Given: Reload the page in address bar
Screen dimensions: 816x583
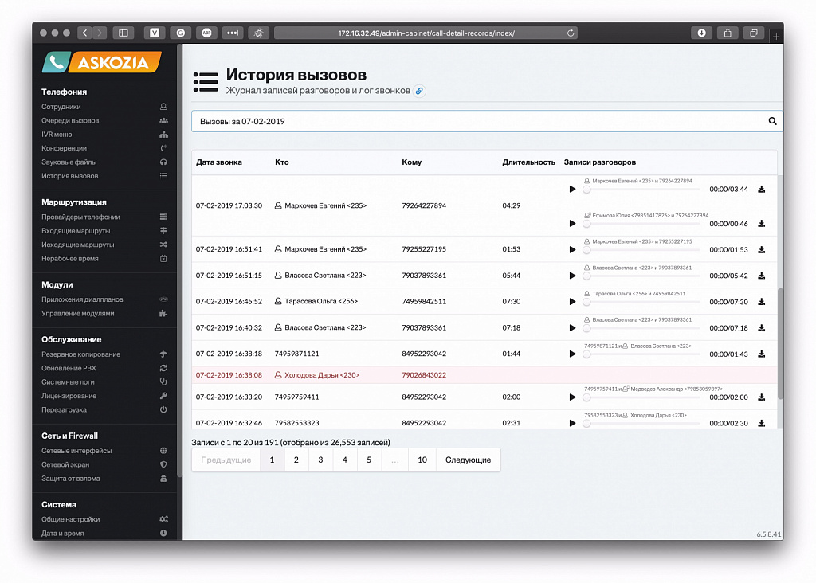Looking at the screenshot, I should coord(571,33).
